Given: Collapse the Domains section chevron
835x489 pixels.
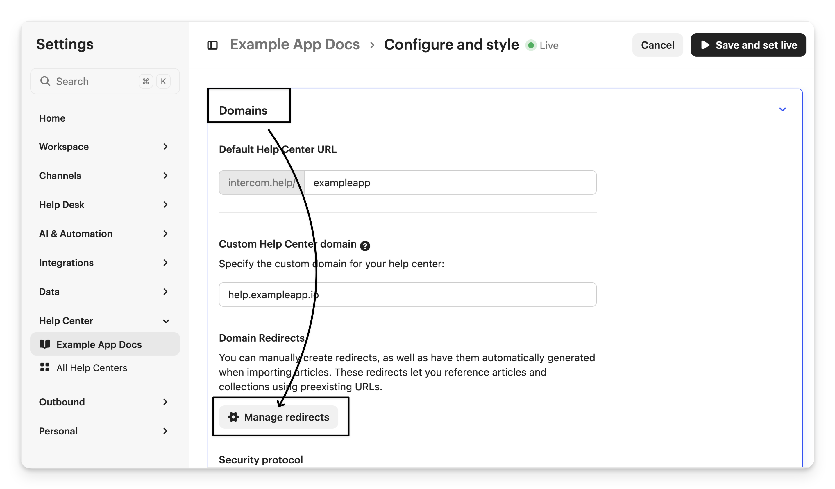Looking at the screenshot, I should pyautogui.click(x=782, y=109).
